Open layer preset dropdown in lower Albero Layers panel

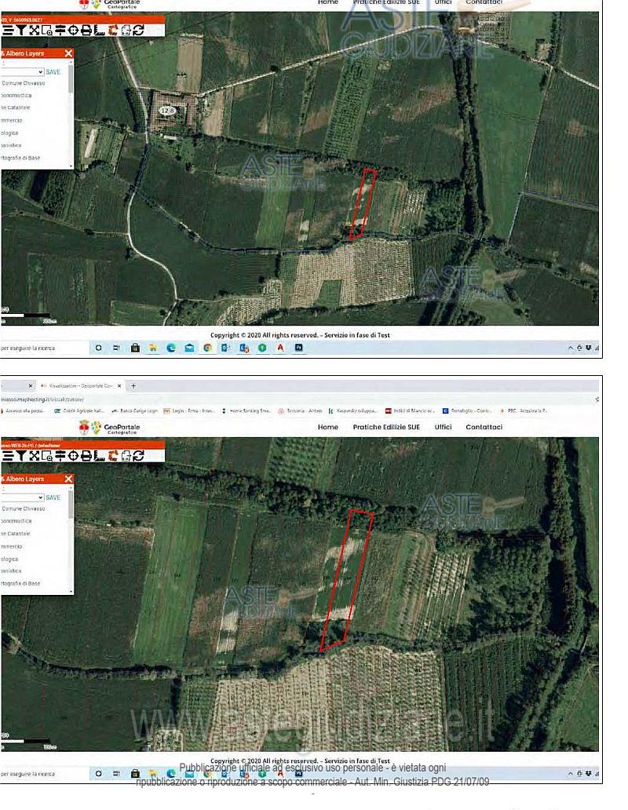pos(22,497)
